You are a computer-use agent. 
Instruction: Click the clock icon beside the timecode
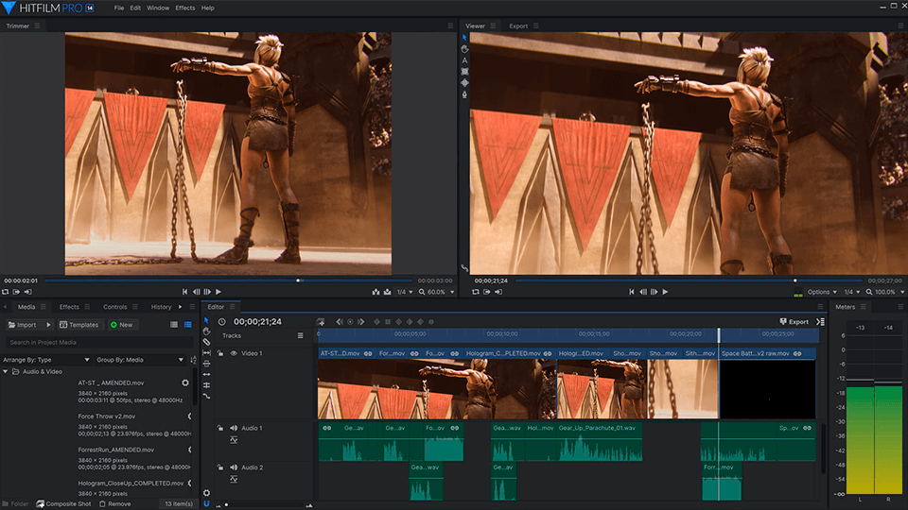point(221,322)
